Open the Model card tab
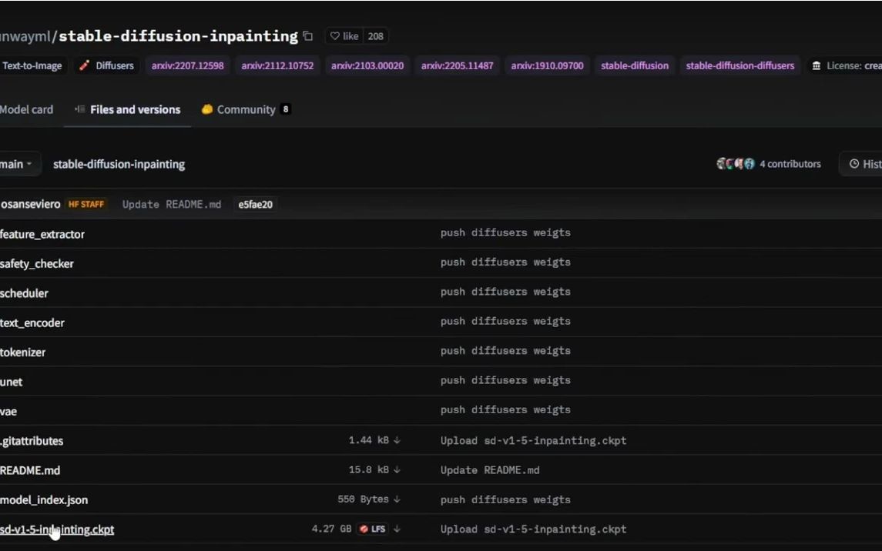 26,110
